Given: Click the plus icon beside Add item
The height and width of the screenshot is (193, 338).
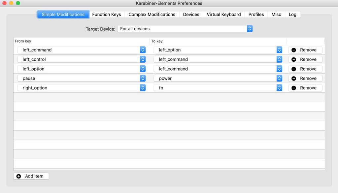Looking at the screenshot, I should click(19, 176).
